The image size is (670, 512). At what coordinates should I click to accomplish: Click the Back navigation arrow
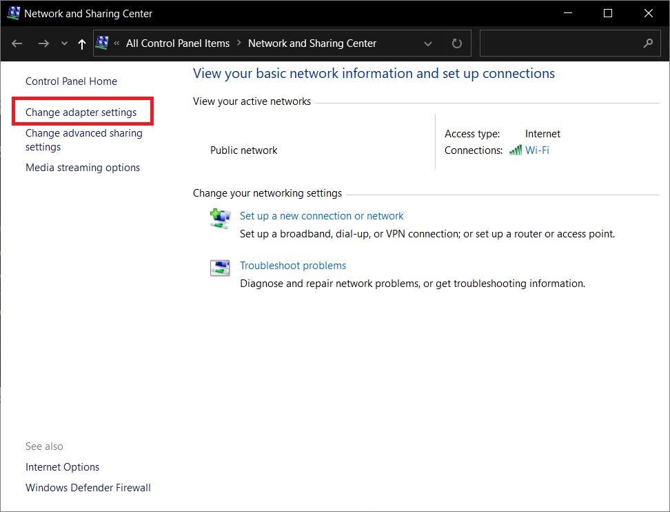tap(17, 43)
